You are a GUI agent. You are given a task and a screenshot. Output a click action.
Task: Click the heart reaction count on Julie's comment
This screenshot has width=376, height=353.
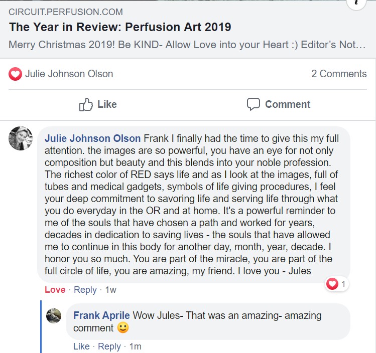[336, 284]
